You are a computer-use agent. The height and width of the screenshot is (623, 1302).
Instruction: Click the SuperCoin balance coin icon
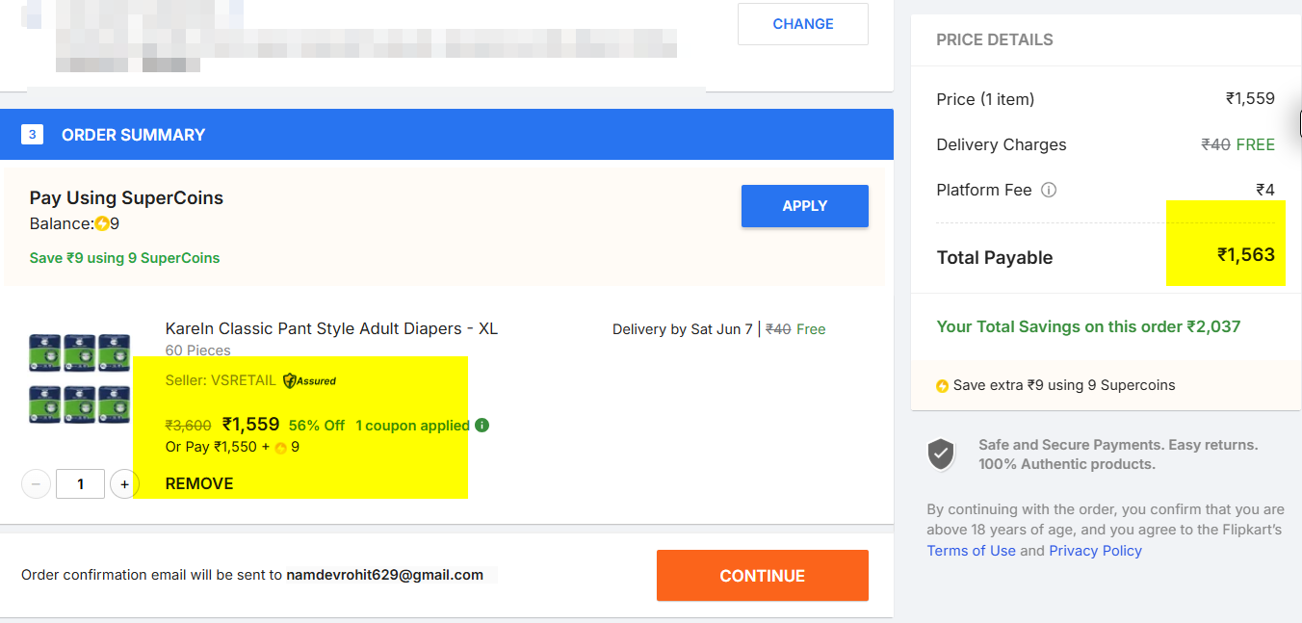[x=102, y=224]
